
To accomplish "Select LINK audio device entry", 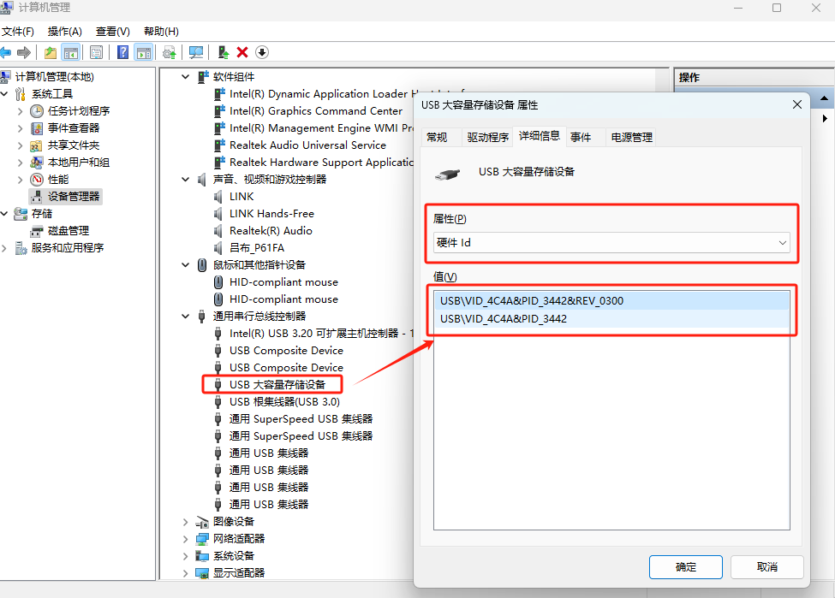I will coord(242,196).
